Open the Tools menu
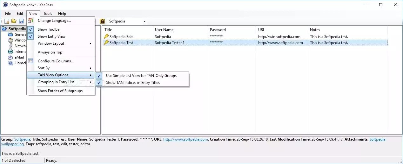 click(x=48, y=14)
